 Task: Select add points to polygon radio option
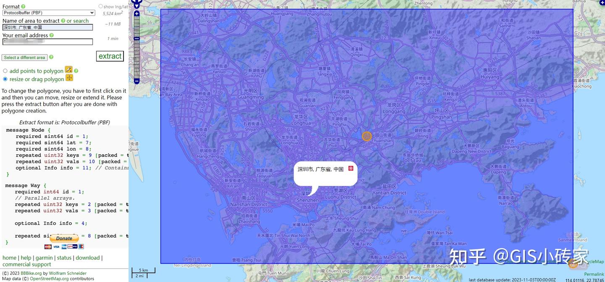[x=5, y=71]
